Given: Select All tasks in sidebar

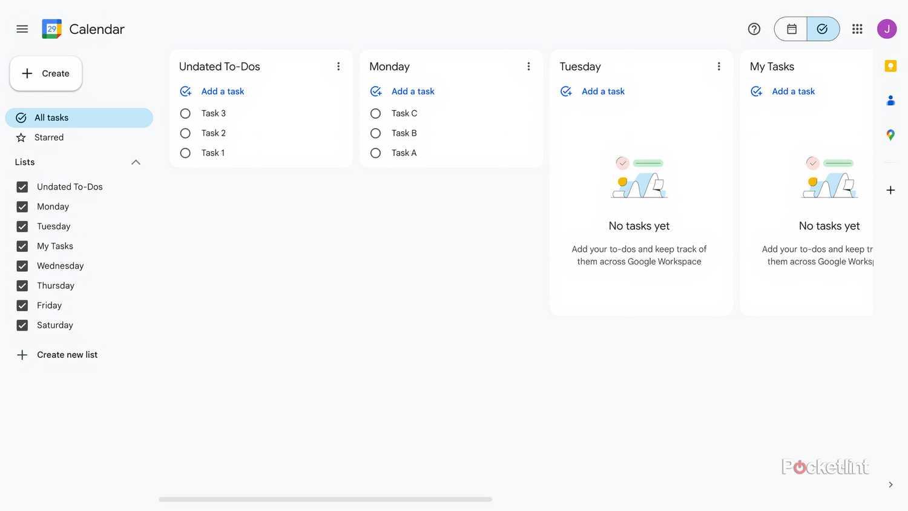Looking at the screenshot, I should [79, 118].
